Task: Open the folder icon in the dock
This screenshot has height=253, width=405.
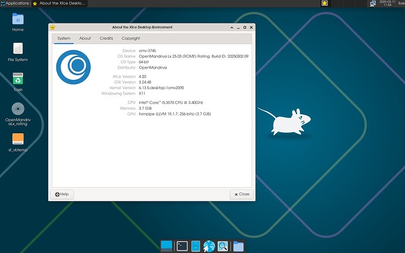Action: 238,247
